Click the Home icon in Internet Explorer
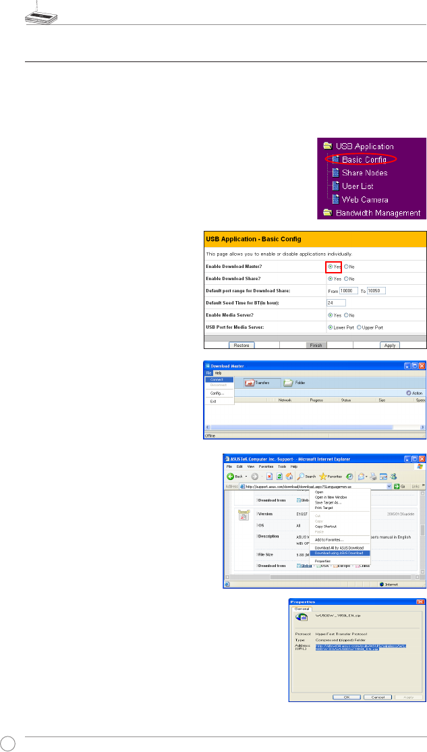 click(289, 476)
